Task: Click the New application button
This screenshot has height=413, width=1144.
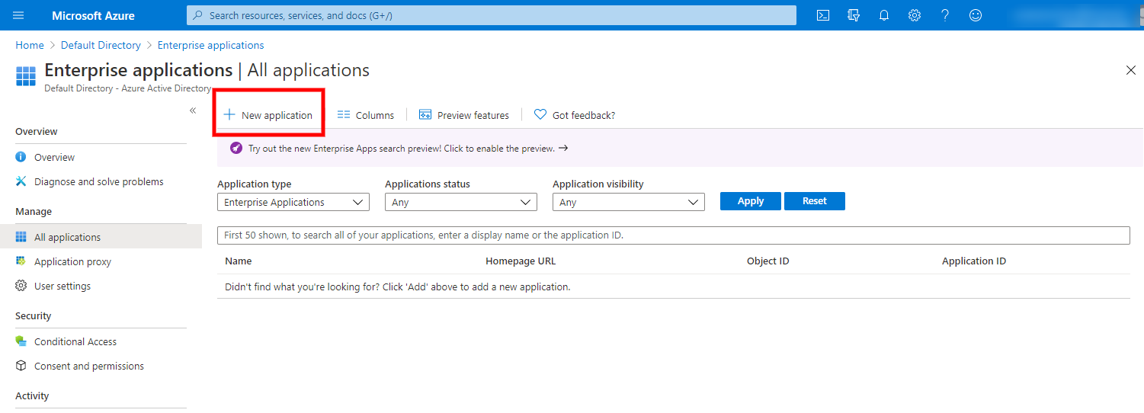Action: [x=268, y=115]
